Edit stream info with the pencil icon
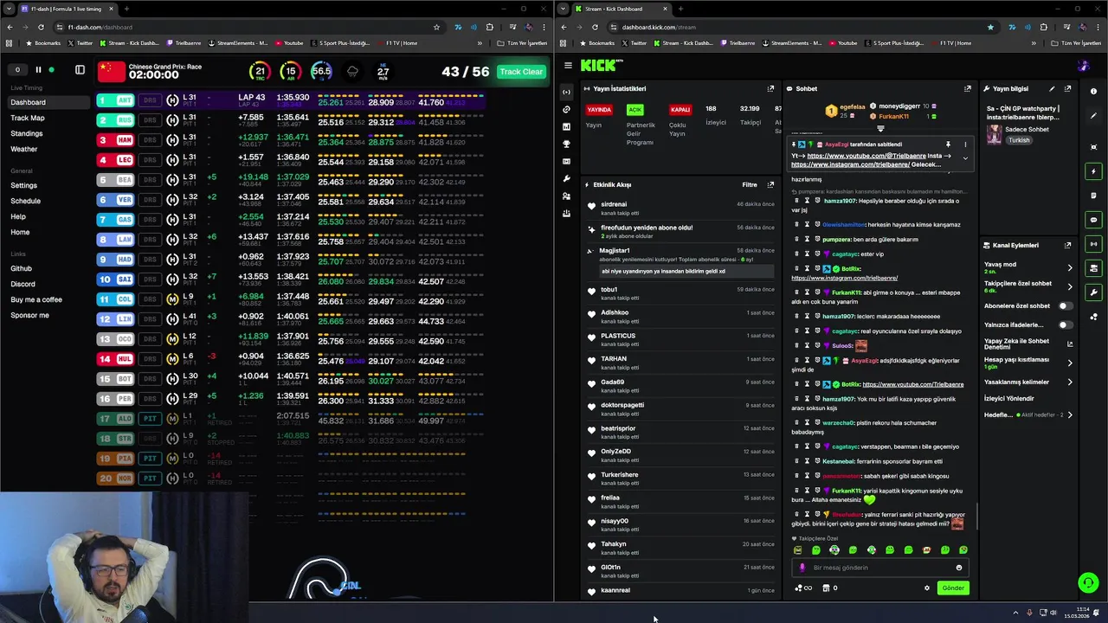The height and width of the screenshot is (623, 1108). pos(1052,88)
